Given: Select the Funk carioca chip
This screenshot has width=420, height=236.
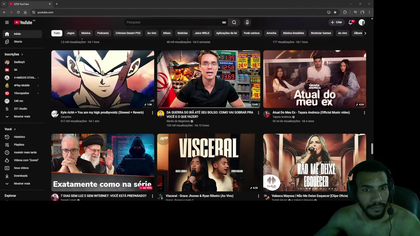Looking at the screenshot, I should [252, 33].
